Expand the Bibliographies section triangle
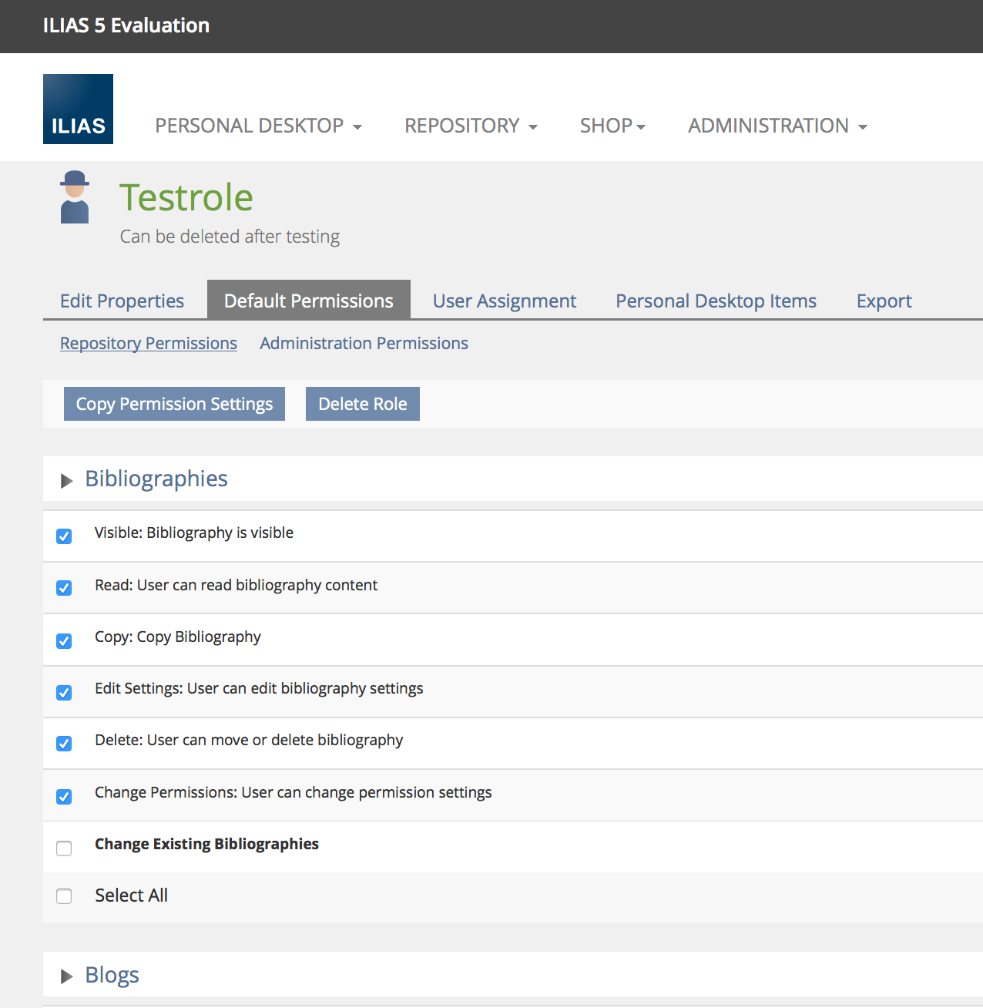 click(67, 481)
